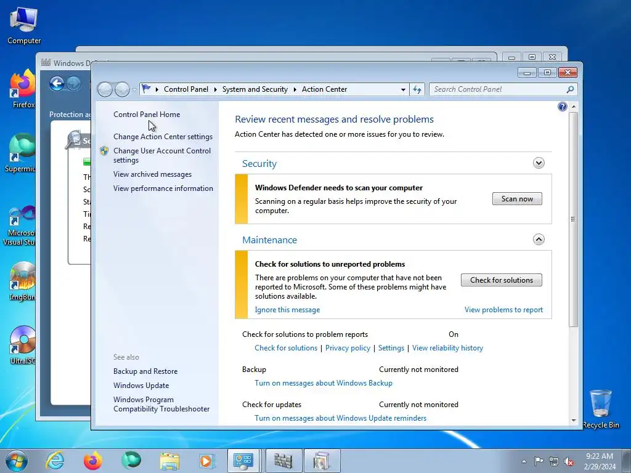Click the Control Panel forward button
The image size is (631, 473).
(122, 89)
